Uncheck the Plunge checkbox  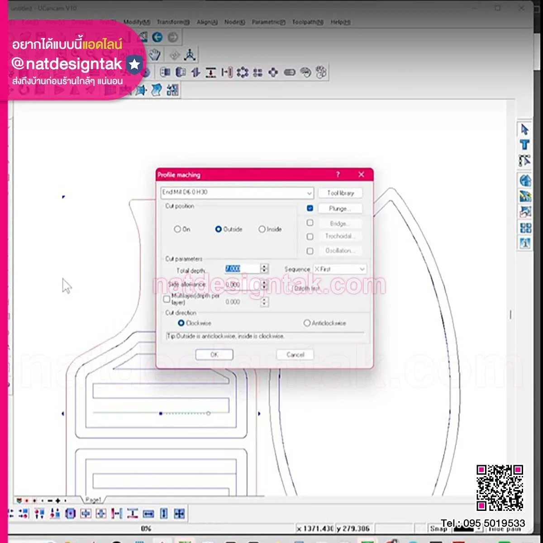click(x=310, y=208)
